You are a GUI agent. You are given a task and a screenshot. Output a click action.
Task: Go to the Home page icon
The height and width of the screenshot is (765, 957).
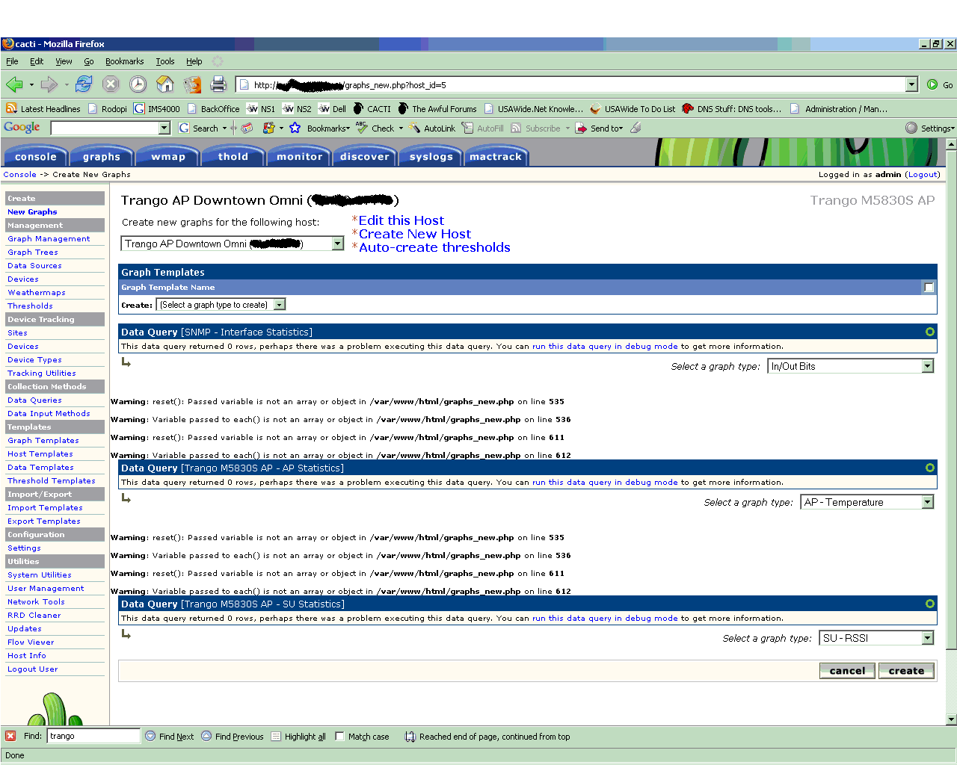pyautogui.click(x=164, y=84)
